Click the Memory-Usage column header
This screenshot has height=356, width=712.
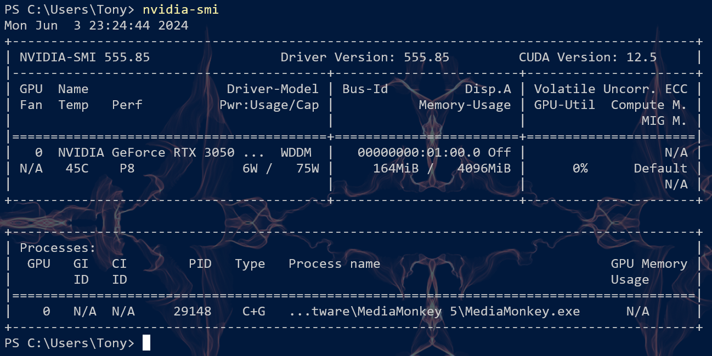(x=465, y=105)
